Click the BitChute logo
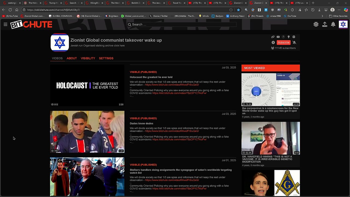The width and height of the screenshot is (350, 197). pos(31,25)
